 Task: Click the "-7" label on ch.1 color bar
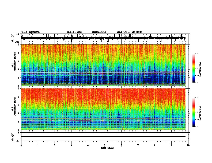click(198, 83)
